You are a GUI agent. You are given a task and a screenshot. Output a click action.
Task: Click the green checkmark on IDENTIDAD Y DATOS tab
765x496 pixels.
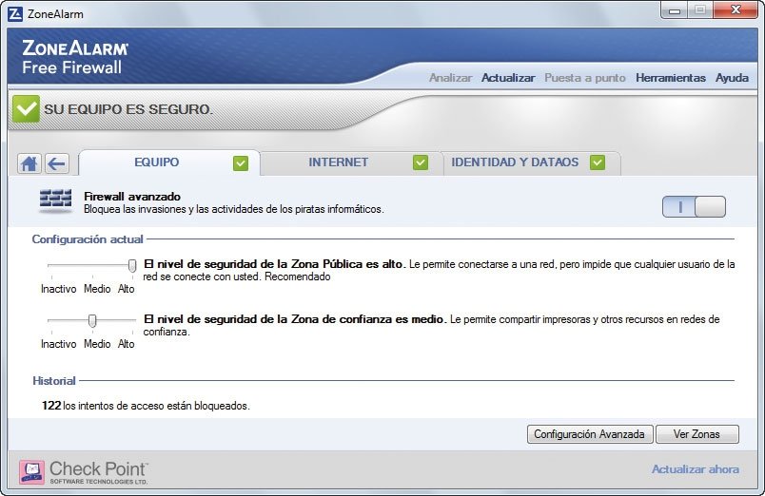click(x=598, y=162)
